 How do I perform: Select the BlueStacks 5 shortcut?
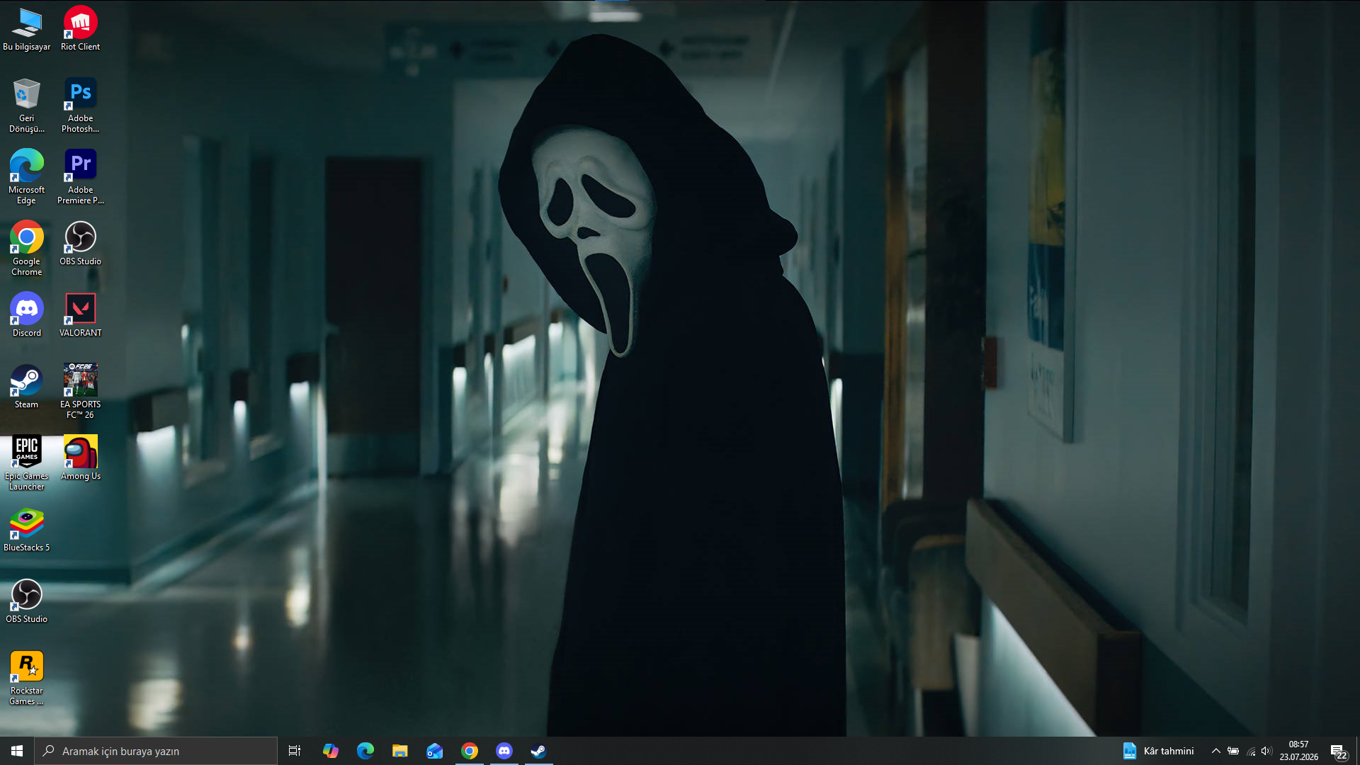(27, 530)
